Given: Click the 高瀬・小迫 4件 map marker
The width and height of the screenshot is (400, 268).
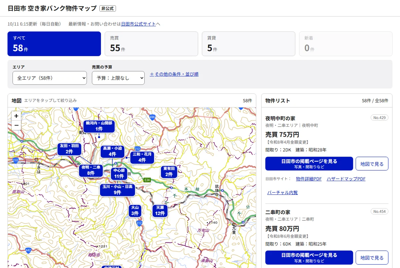Looking at the screenshot, I should [112, 152].
